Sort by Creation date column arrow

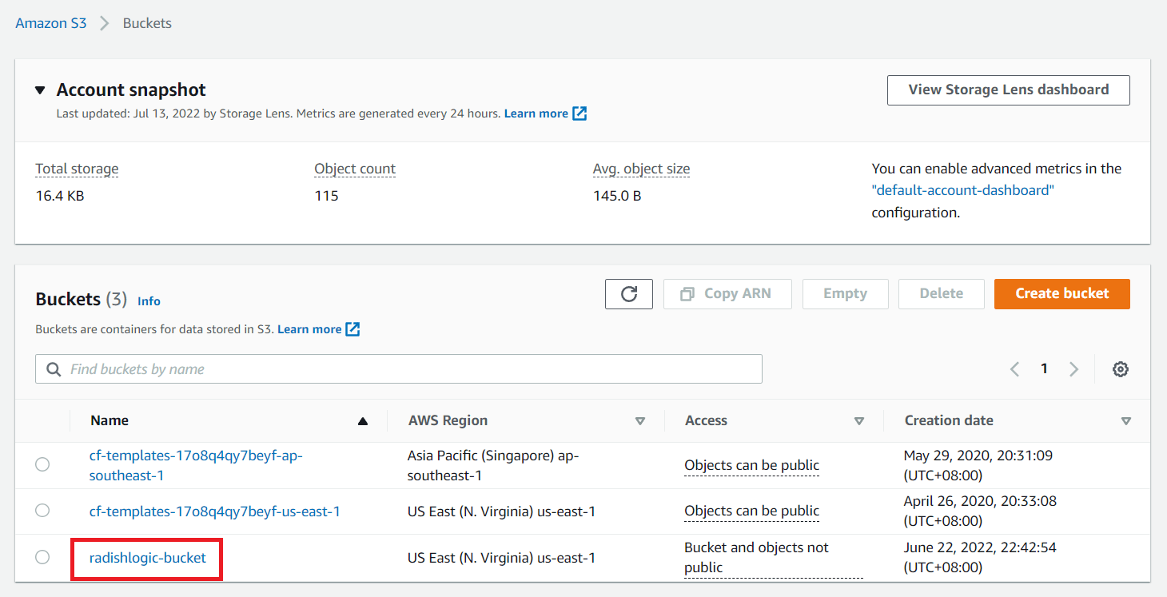(1126, 421)
